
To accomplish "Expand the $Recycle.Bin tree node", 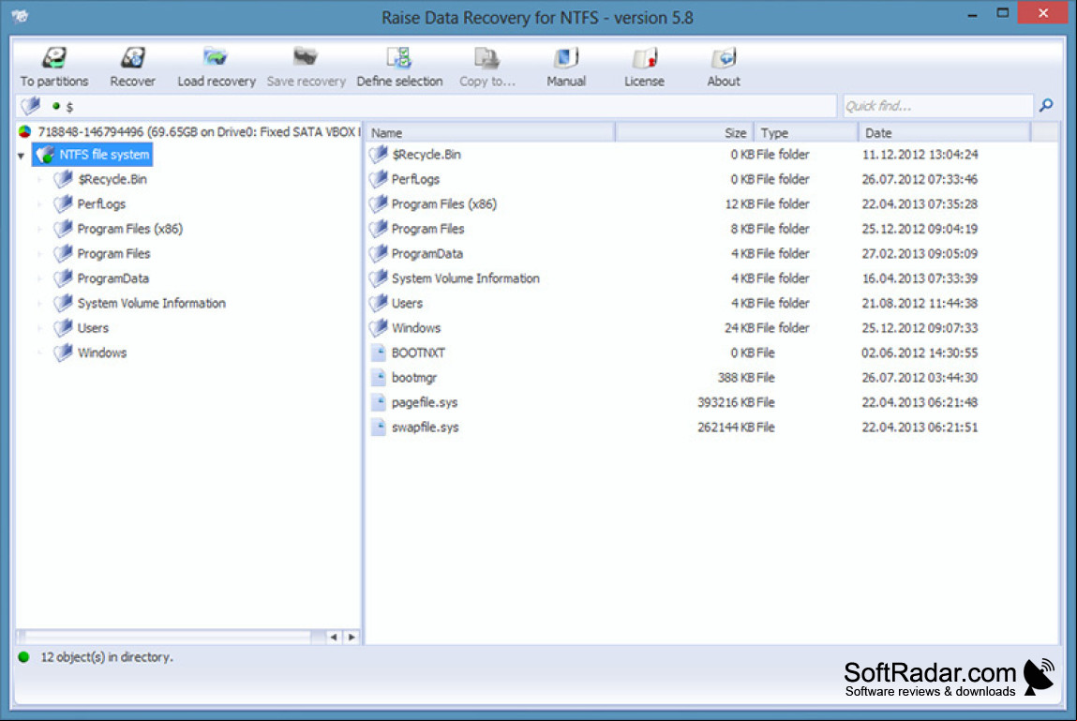I will [40, 180].
